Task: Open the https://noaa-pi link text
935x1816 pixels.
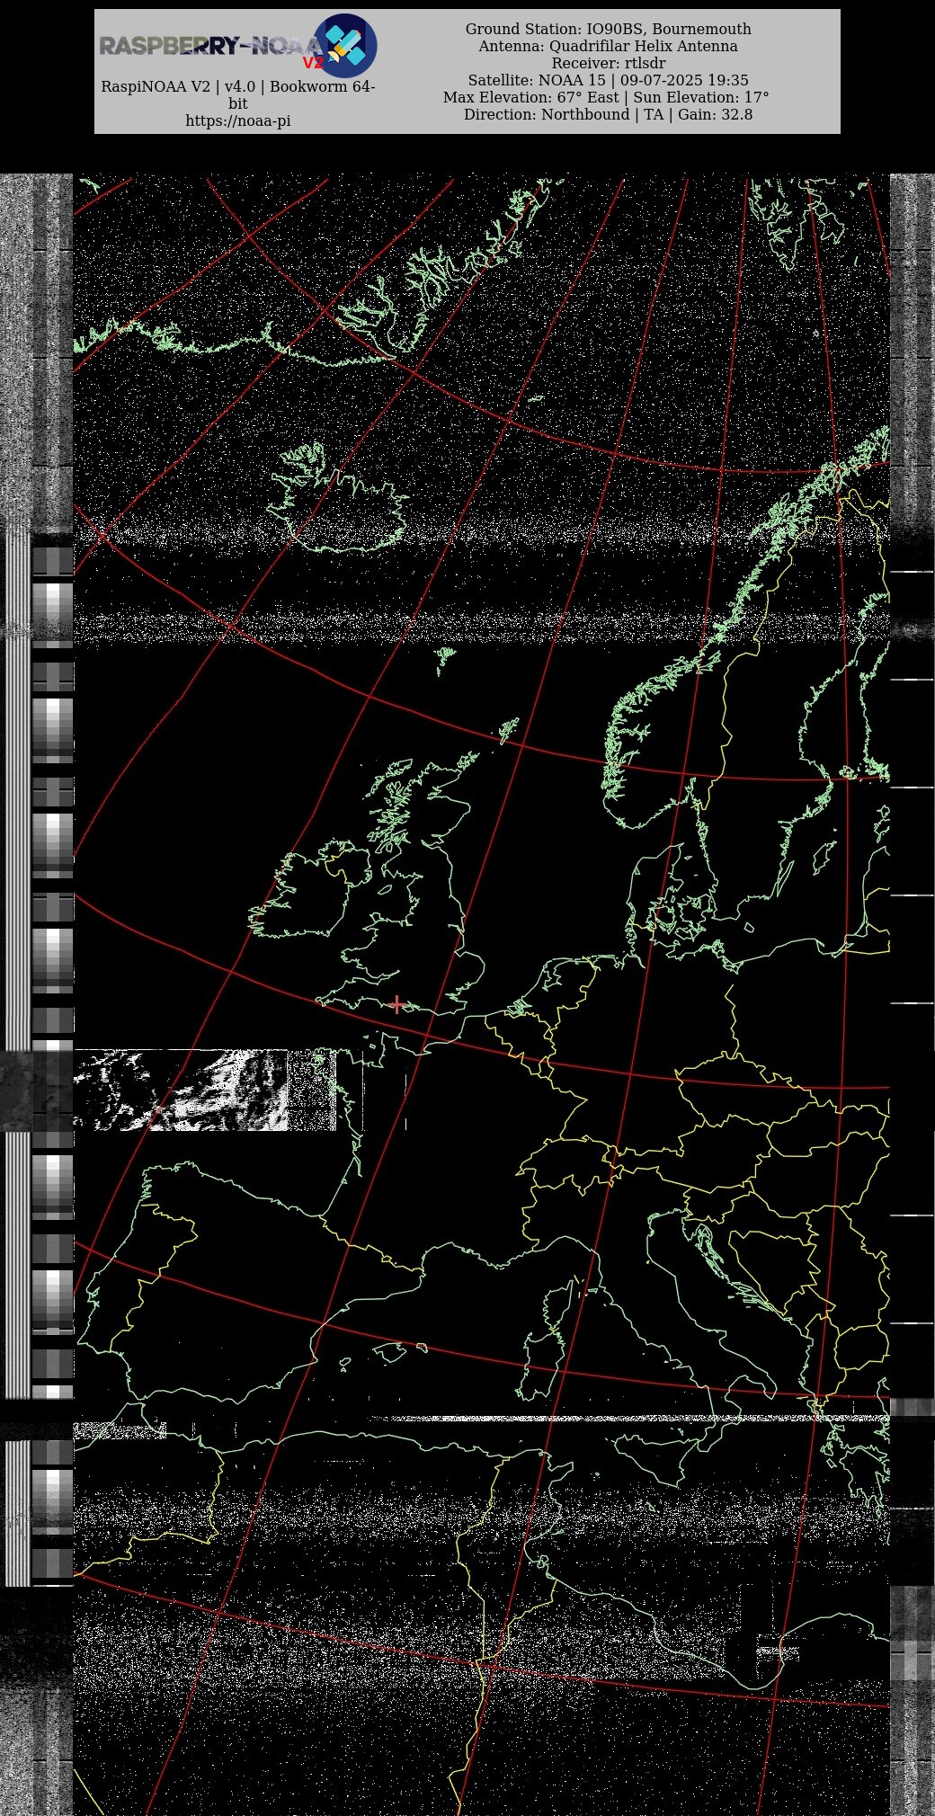Action: tap(238, 120)
